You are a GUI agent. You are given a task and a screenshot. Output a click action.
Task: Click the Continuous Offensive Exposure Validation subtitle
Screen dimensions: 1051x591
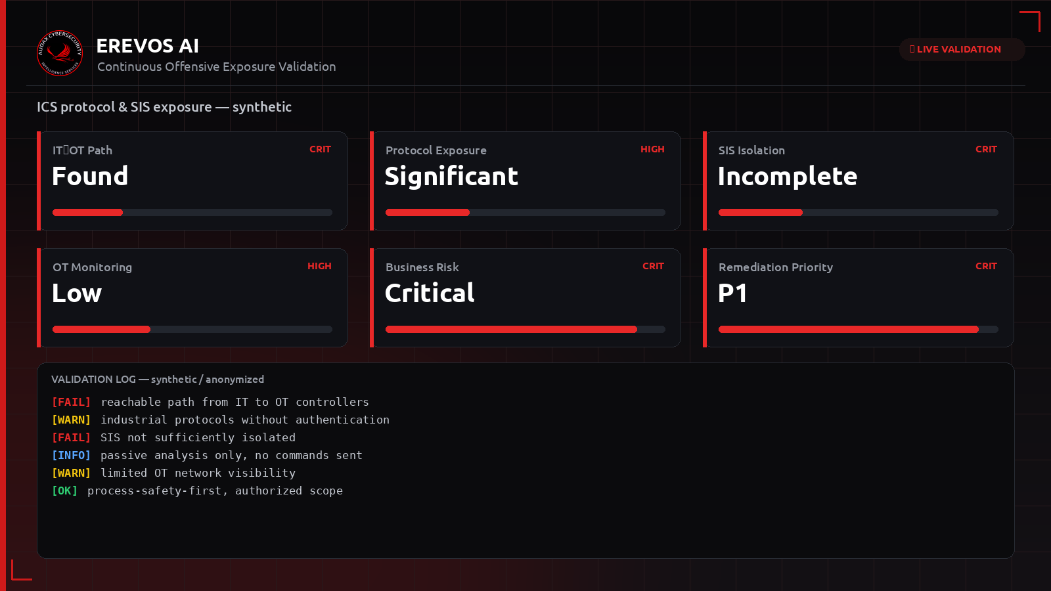[x=217, y=66]
